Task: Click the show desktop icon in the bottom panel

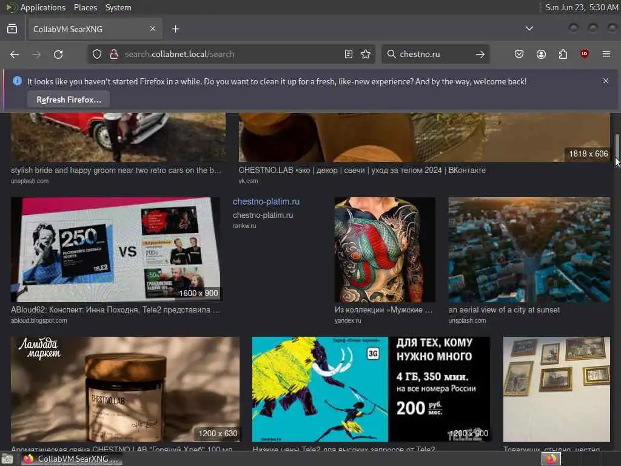Action: coord(7,459)
